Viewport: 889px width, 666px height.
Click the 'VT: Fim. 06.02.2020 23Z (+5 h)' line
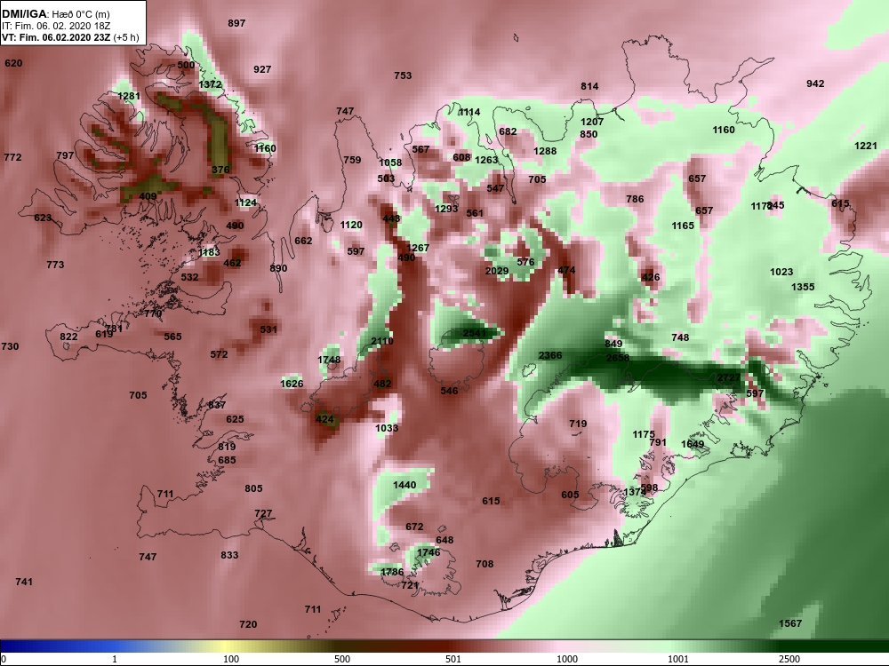point(70,37)
